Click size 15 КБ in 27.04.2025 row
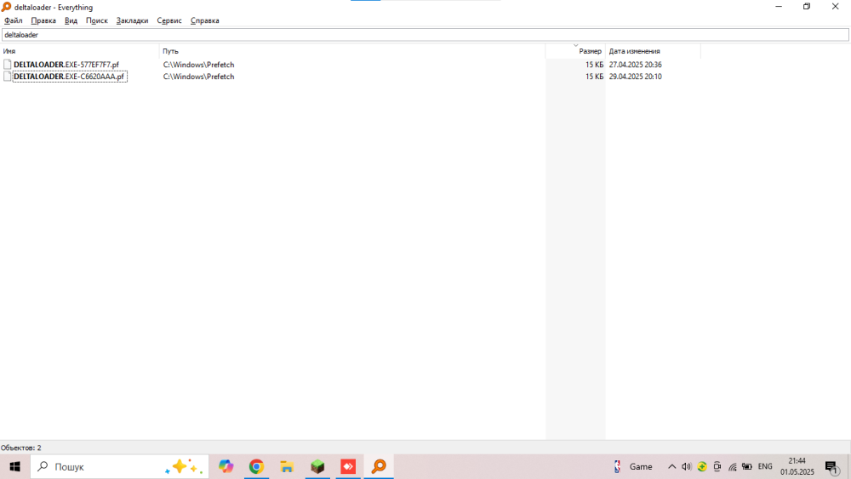The image size is (851, 479). [594, 65]
